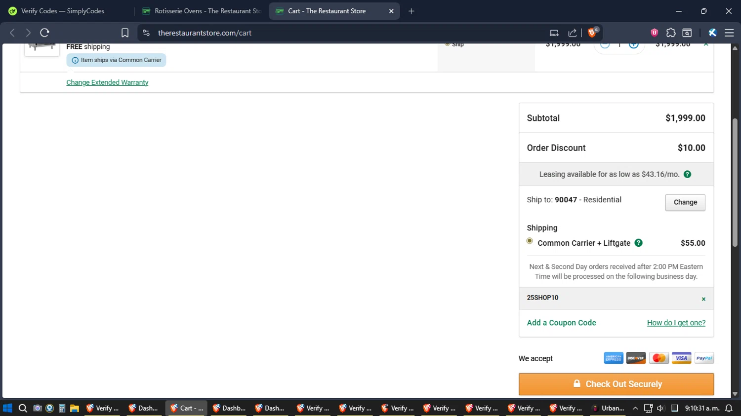This screenshot has height=416, width=741.
Task: Open How do I get one link
Action: coord(676,323)
